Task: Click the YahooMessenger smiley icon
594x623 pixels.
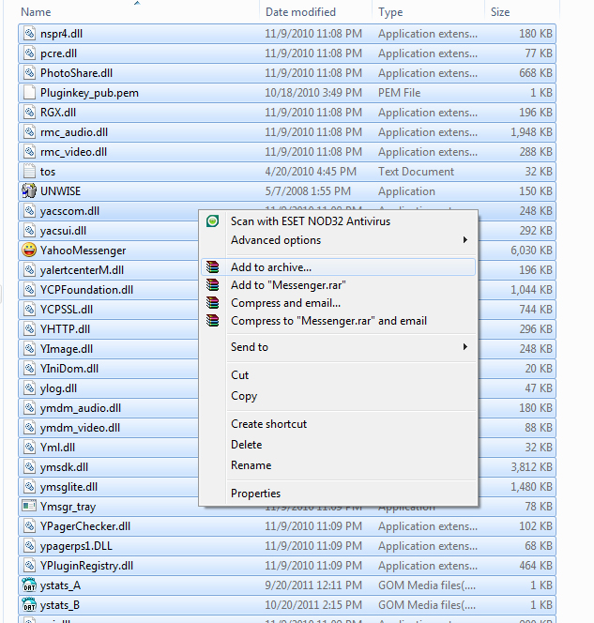Action: (x=29, y=250)
